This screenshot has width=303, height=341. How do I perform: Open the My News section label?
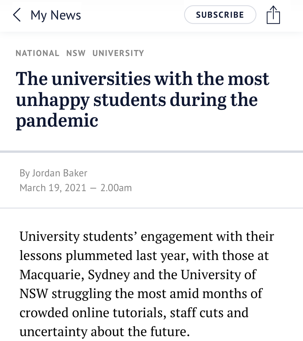[56, 15]
